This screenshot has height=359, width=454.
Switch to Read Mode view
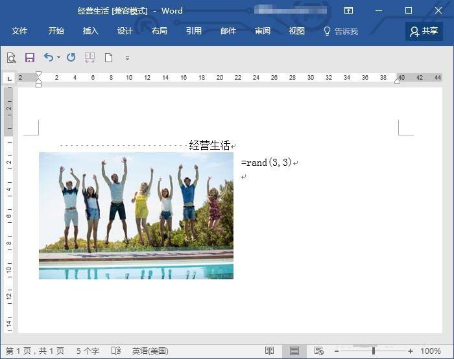(269, 351)
